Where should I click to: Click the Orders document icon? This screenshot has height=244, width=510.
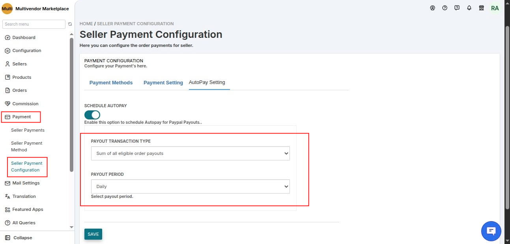(x=7, y=90)
